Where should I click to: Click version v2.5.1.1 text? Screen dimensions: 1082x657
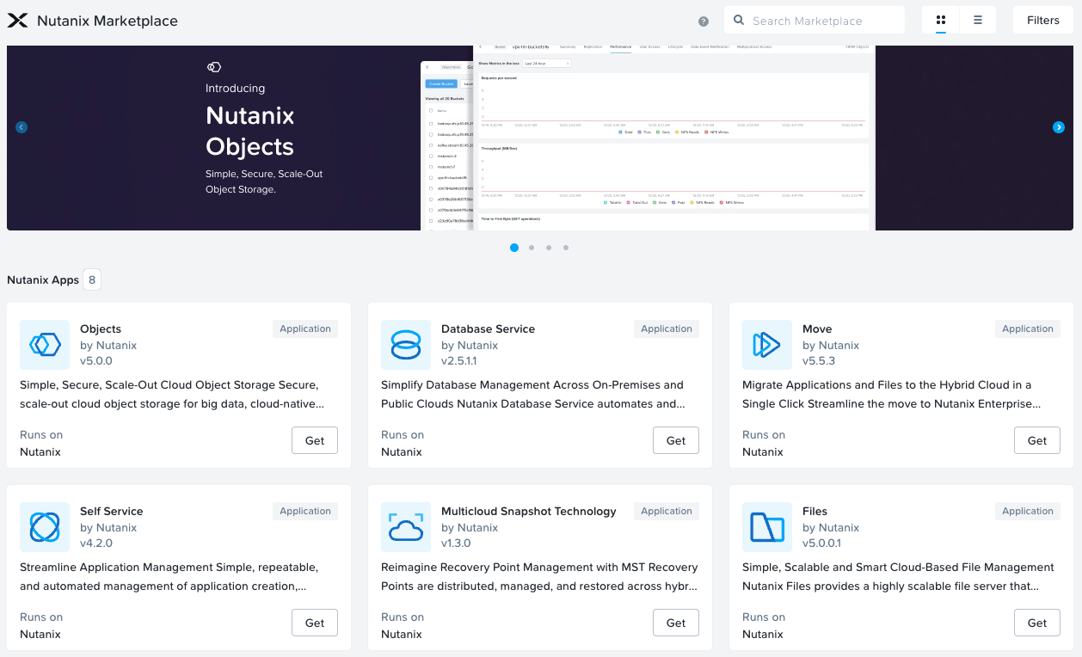point(459,361)
